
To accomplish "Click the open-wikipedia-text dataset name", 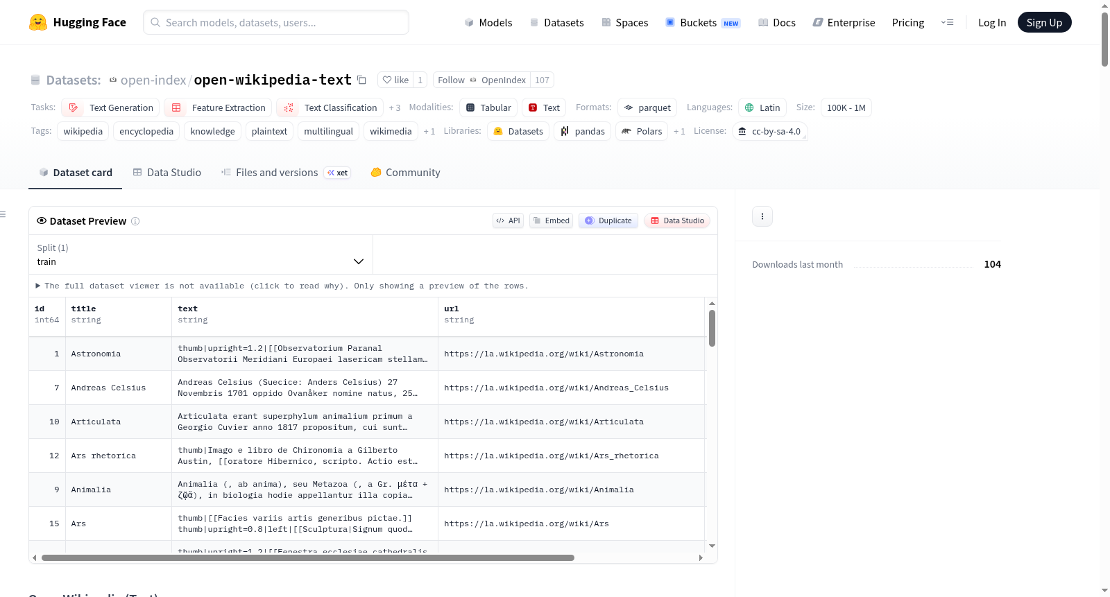I will (x=273, y=80).
